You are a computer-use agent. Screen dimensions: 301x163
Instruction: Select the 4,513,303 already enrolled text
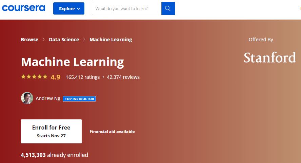click(x=54, y=155)
